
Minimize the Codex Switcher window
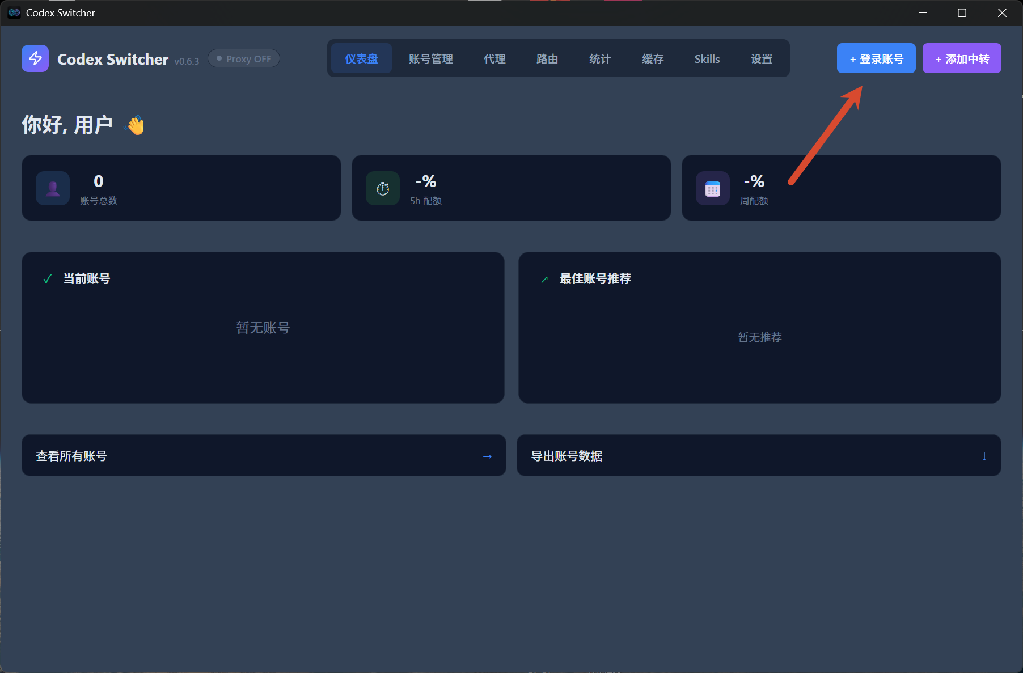coord(923,12)
